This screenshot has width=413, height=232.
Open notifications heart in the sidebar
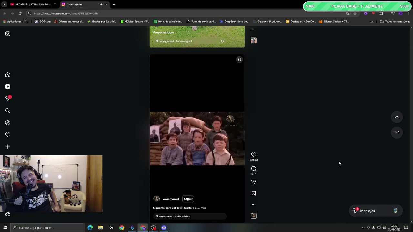click(8, 135)
